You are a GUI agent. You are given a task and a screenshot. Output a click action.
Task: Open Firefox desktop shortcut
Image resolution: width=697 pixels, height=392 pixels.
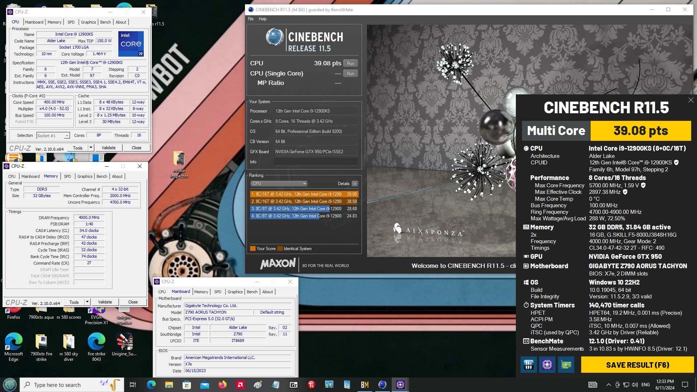coord(14,312)
